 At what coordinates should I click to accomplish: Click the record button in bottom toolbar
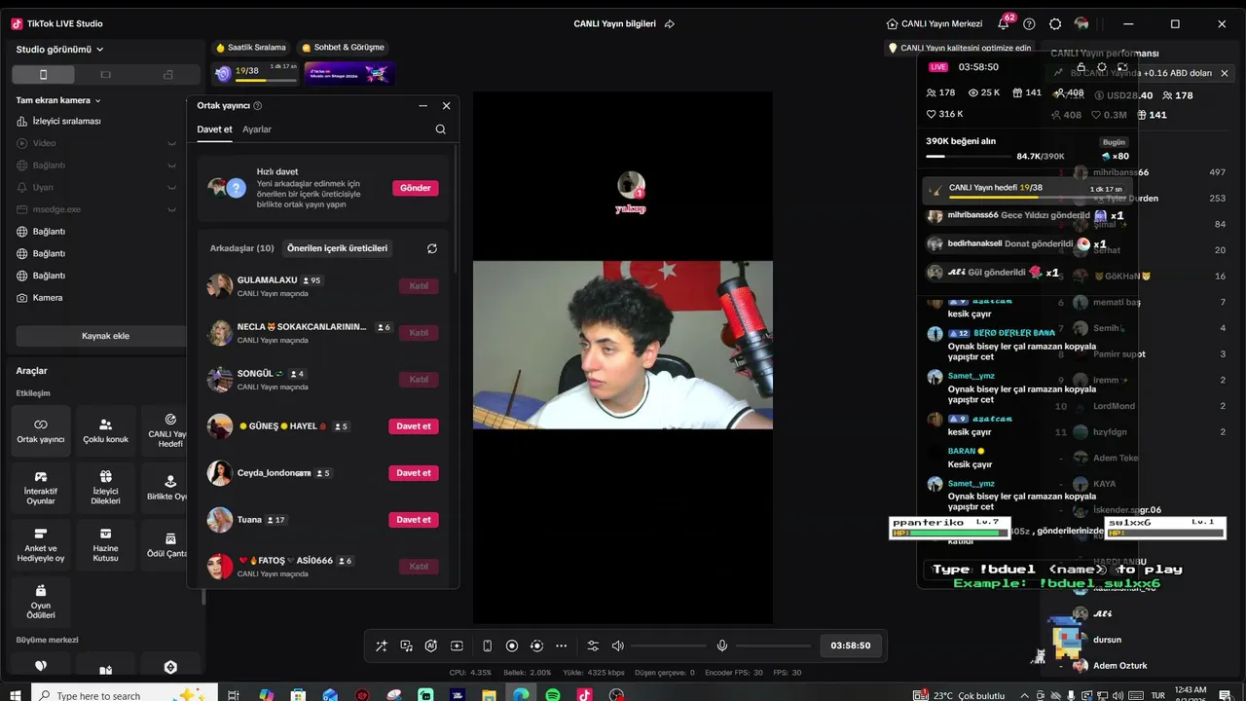(x=512, y=646)
